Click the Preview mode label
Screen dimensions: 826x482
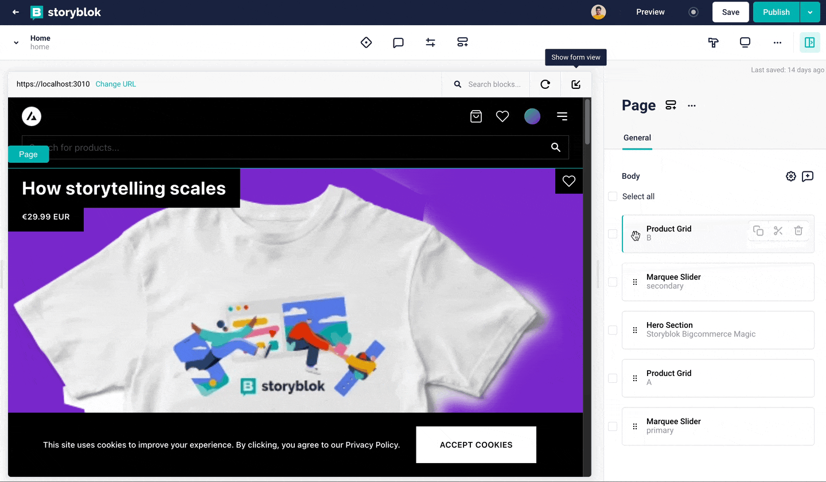point(650,12)
